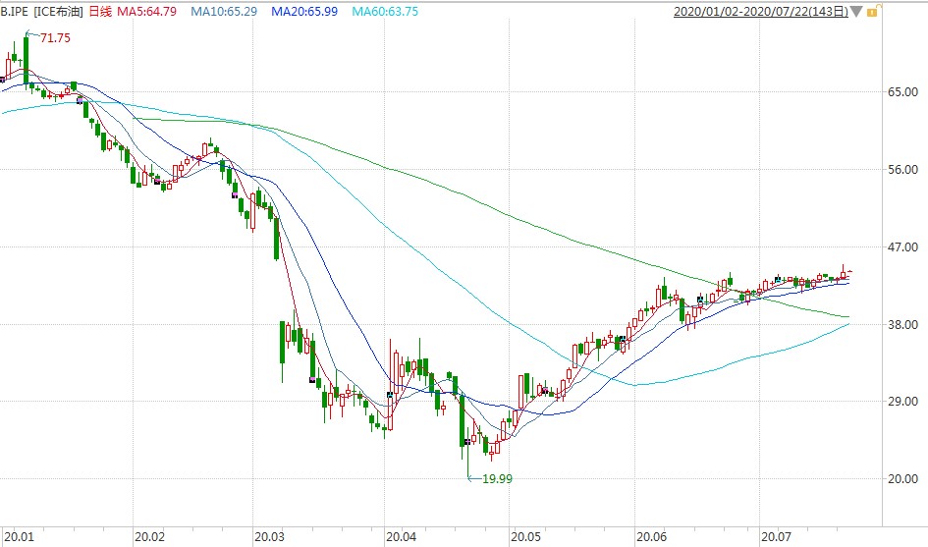Open the 2020/01/02-2020/07/22 date range link
The image size is (928, 547).
(x=760, y=11)
